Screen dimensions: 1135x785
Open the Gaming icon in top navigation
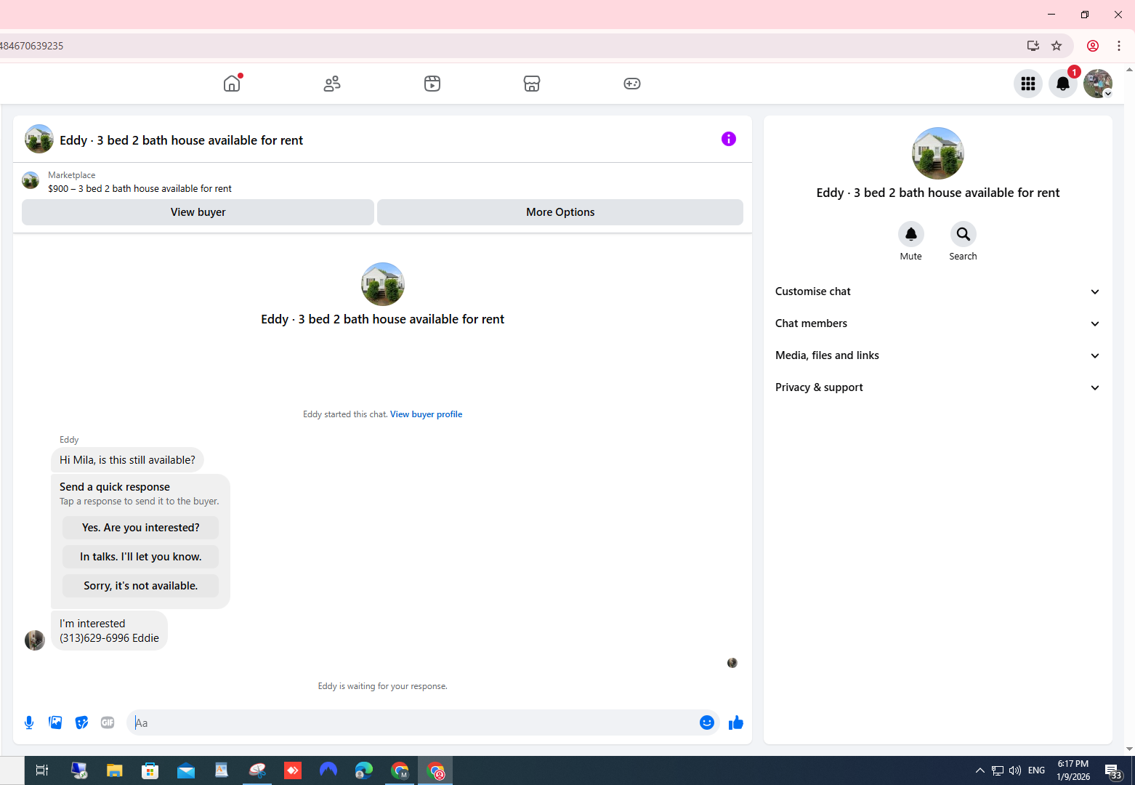tap(632, 84)
